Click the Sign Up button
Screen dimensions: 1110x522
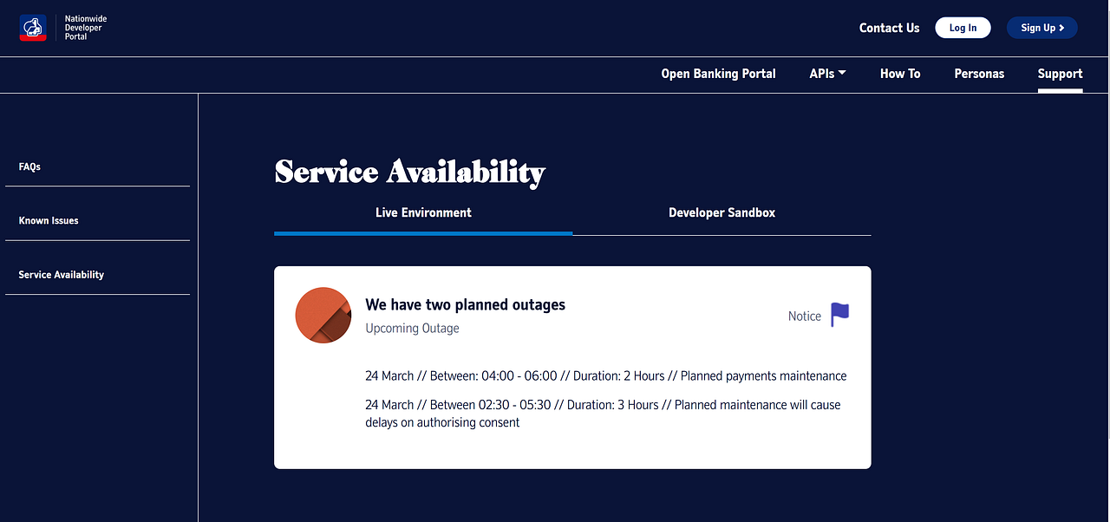click(1041, 27)
